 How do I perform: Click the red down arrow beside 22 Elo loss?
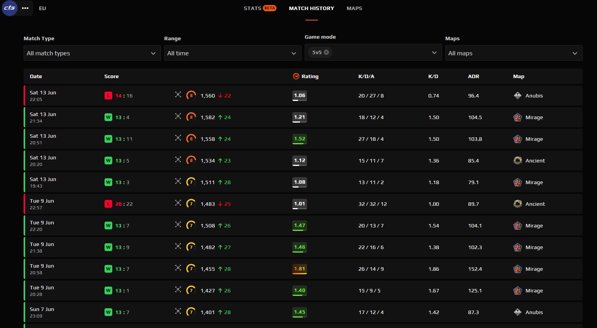click(220, 96)
